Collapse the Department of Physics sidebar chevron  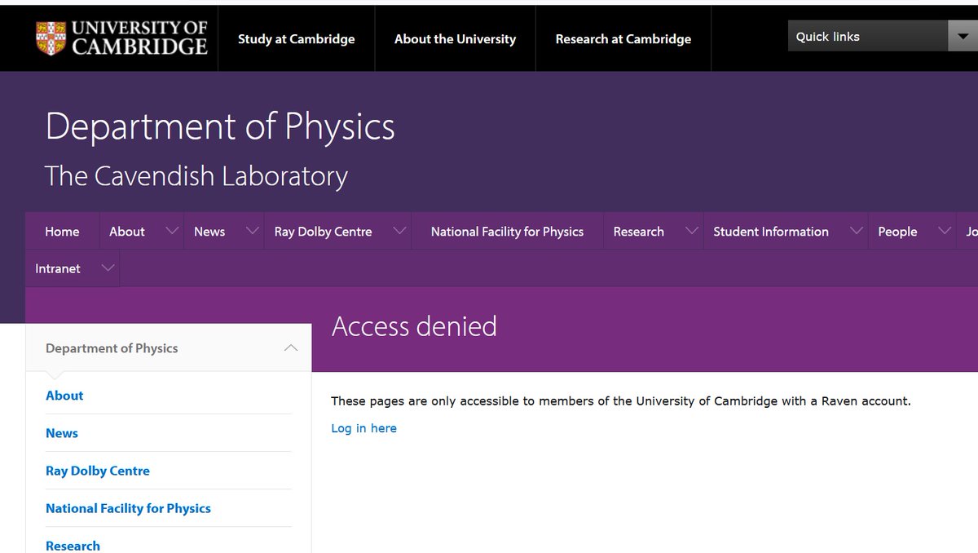pyautogui.click(x=291, y=348)
